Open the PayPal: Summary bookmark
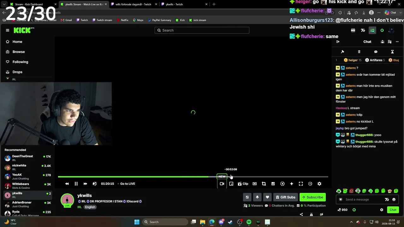 click(x=159, y=20)
